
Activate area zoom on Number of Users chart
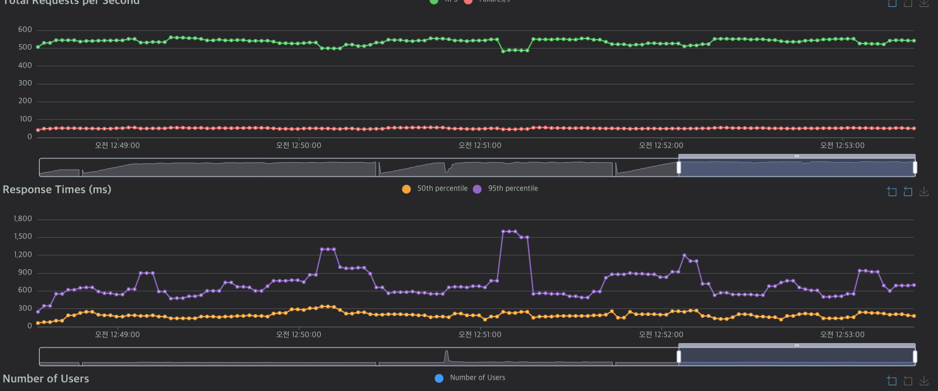[892, 380]
